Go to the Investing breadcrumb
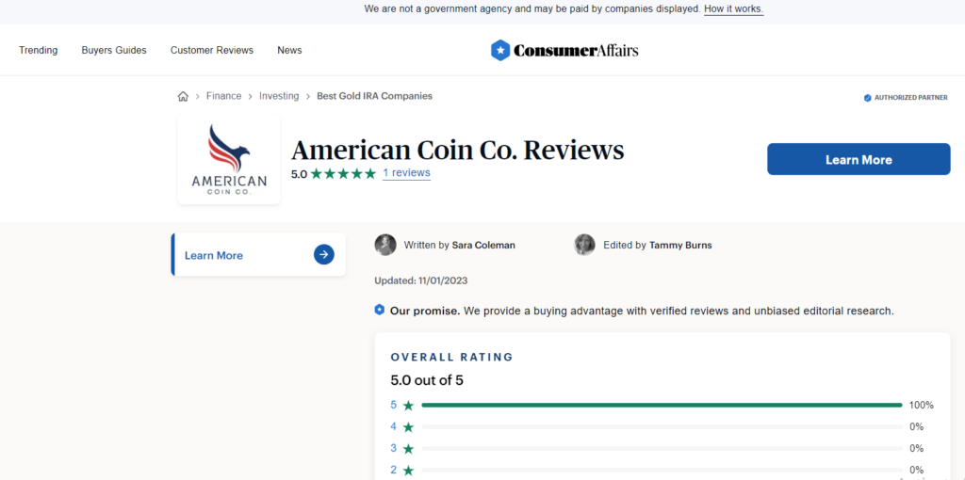 (279, 97)
